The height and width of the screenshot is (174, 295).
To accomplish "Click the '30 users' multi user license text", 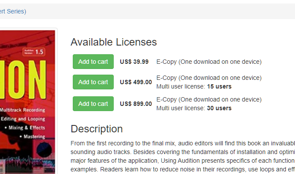I will [x=219, y=108].
